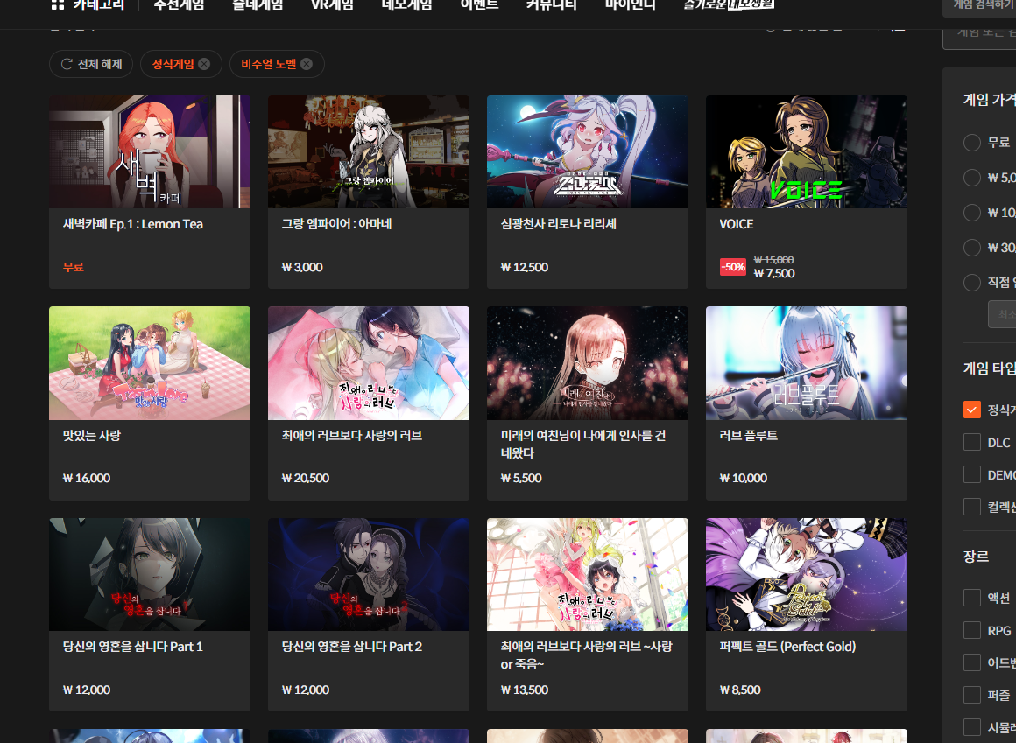This screenshot has height=743, width=1016.
Task: Check the RPG genre checkbox
Action: [971, 630]
